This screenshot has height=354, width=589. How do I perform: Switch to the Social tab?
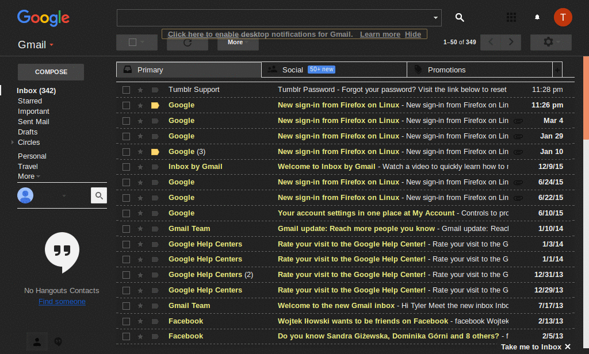334,70
